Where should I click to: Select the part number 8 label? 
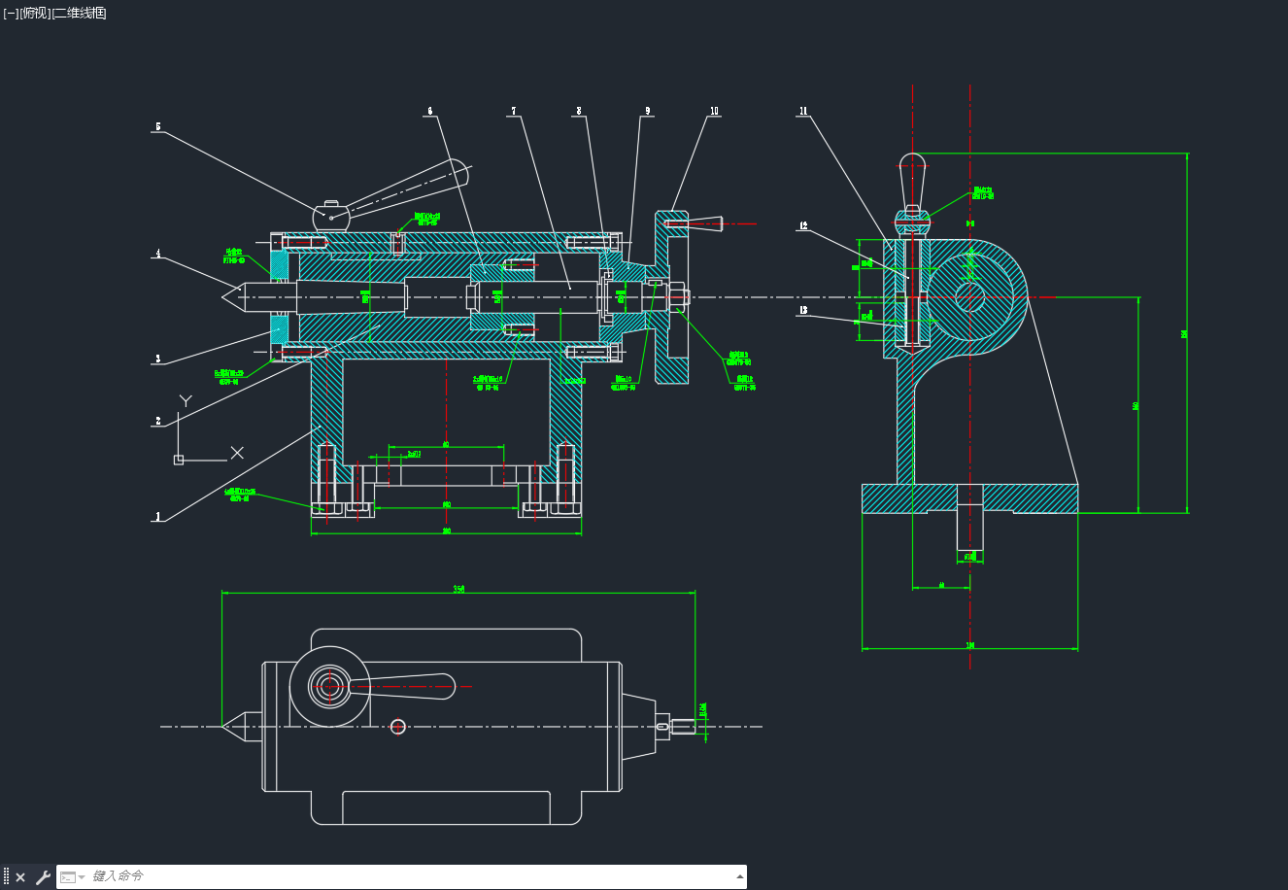pyautogui.click(x=579, y=111)
